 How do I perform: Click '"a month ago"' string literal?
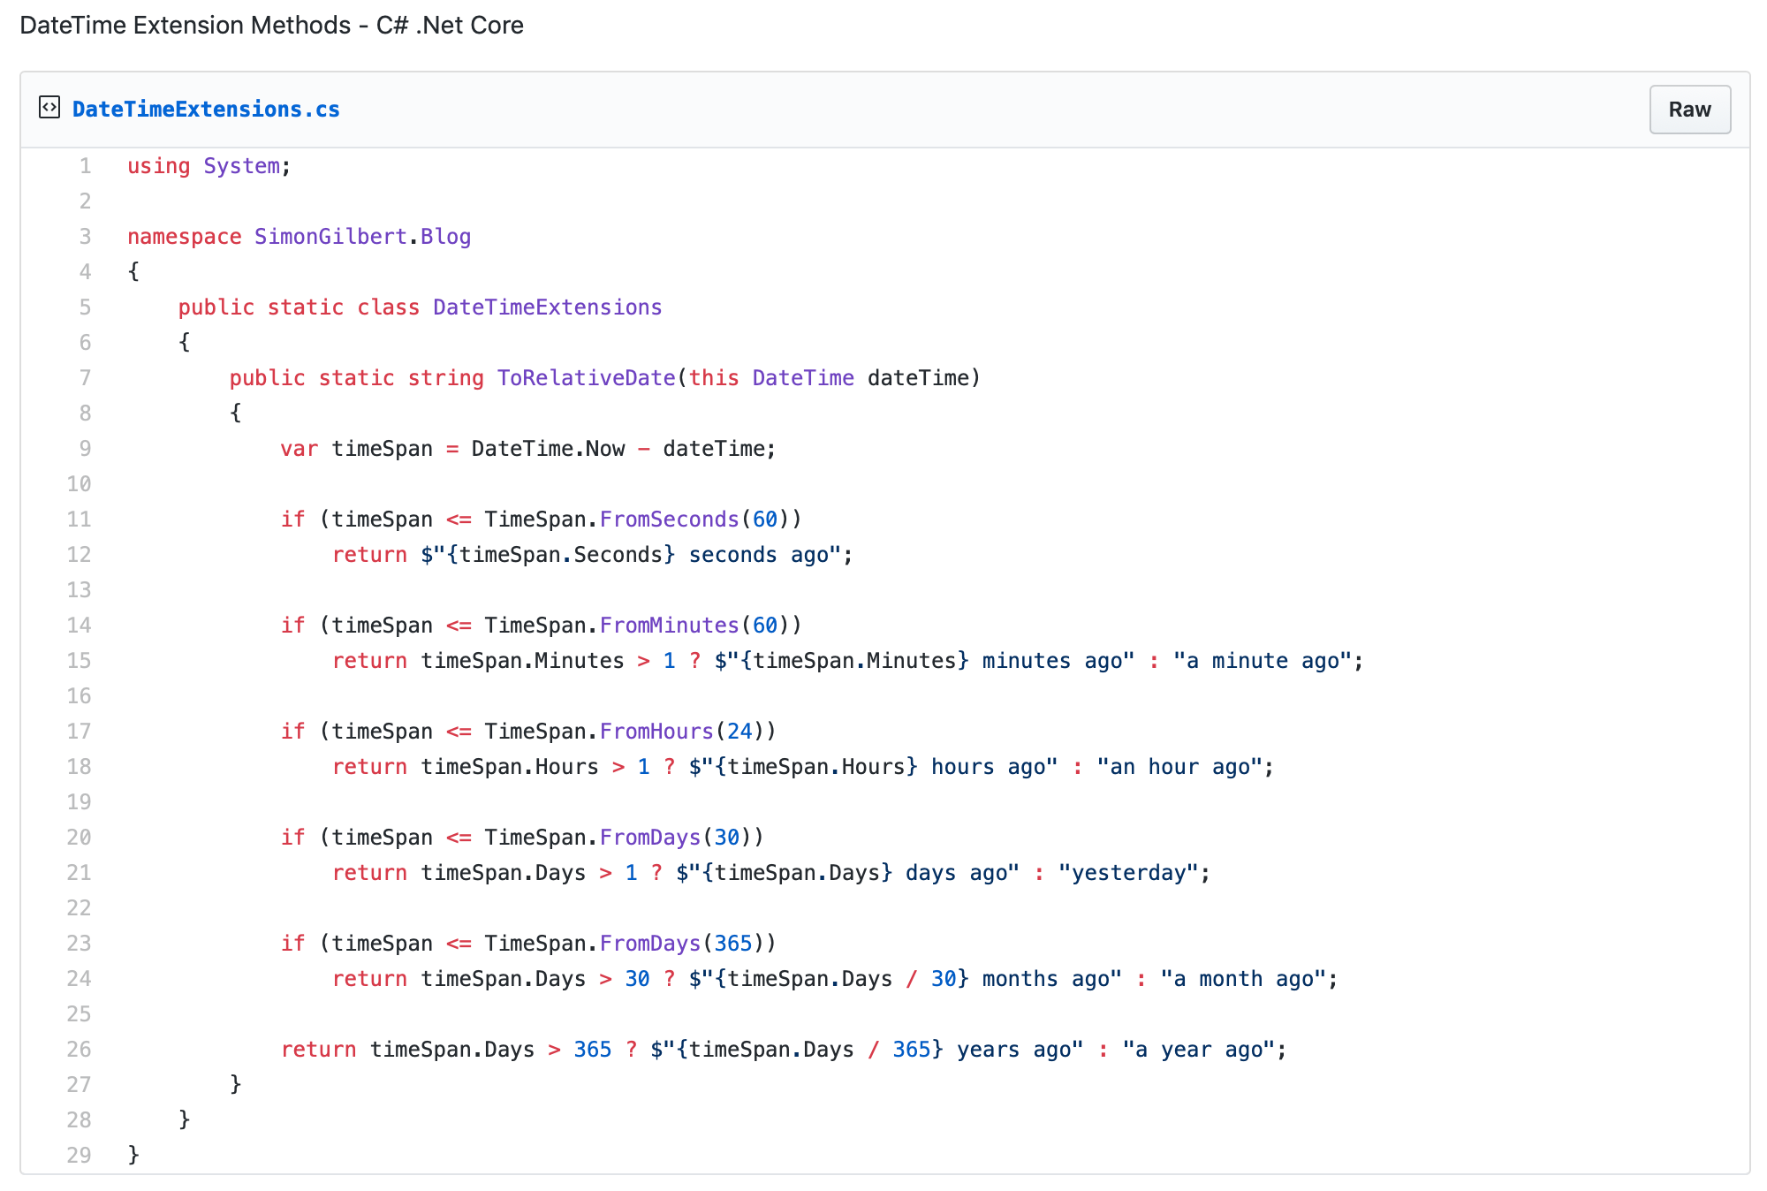1244,979
